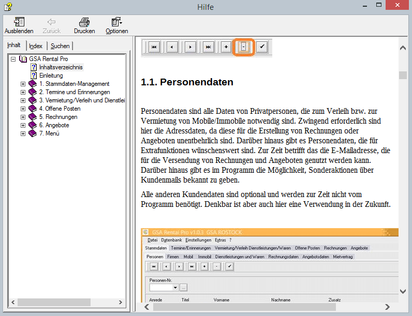Click the content pane vertical scrollbar thumb
The height and width of the screenshot is (316, 412).
click(403, 75)
